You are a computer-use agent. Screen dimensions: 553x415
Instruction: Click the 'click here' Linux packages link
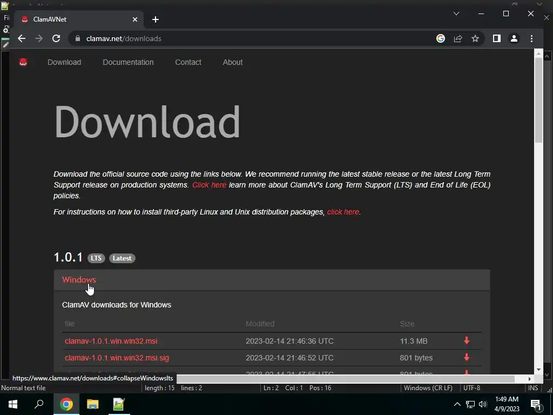click(x=343, y=212)
